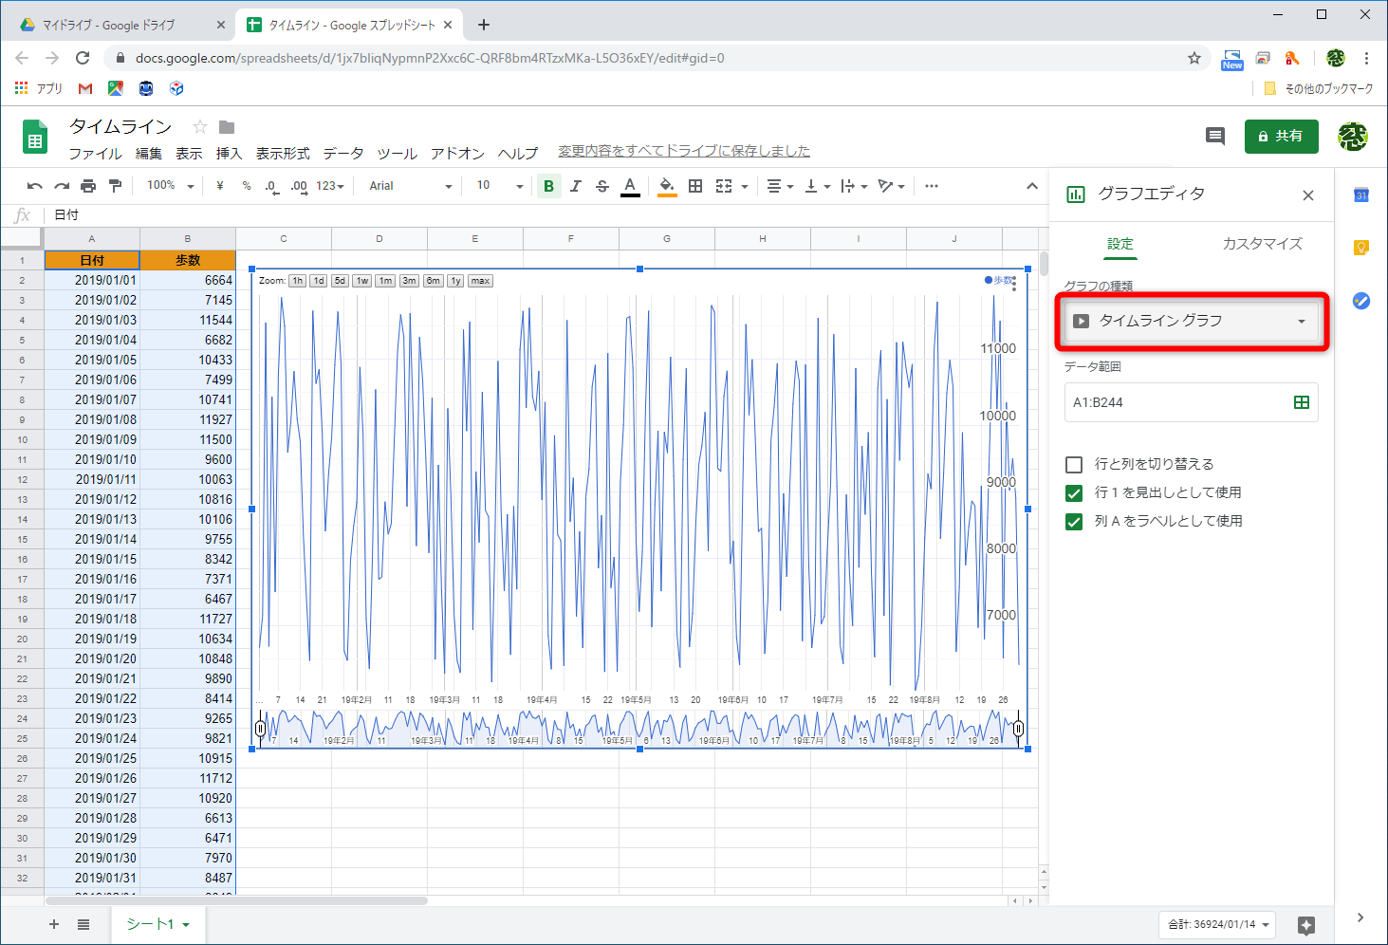Click the green 共有 share button
This screenshot has height=945, width=1388.
click(1281, 136)
